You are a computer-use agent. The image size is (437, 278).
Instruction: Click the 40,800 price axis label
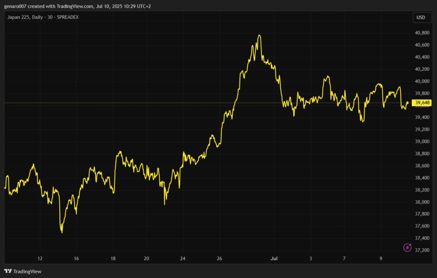(422, 33)
